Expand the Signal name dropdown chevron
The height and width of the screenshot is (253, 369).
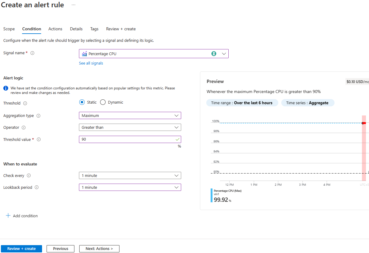(x=224, y=54)
